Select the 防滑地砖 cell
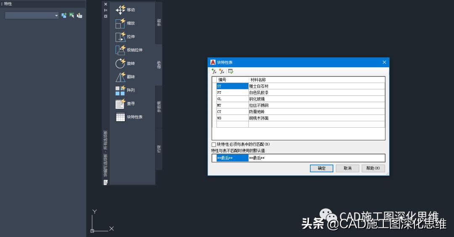Screen dimensions: 454x237 pyautogui.click(x=317, y=111)
